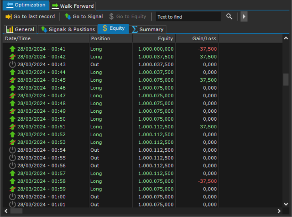Click the Out position at 00:55
Viewport: 292px width, 217px height.
95,158
